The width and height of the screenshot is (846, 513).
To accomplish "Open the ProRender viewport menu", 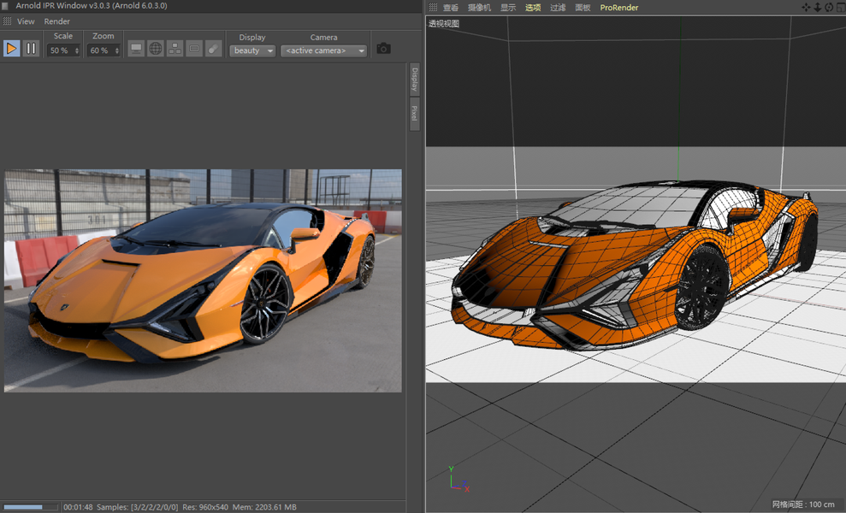I will click(x=618, y=8).
